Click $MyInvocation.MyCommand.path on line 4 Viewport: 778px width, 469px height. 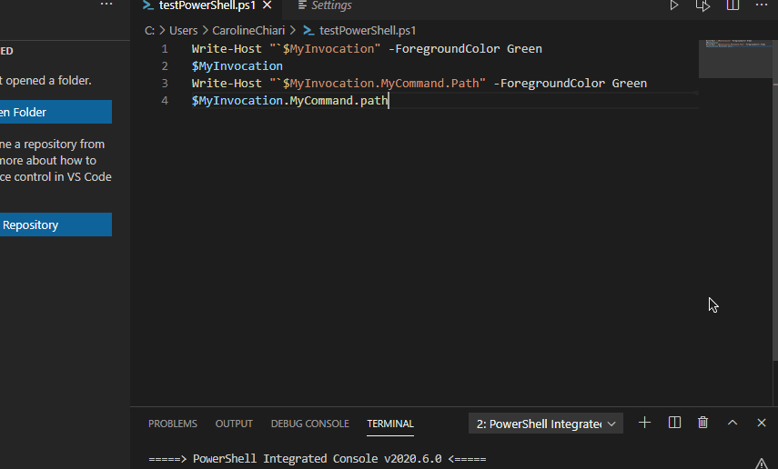[x=289, y=101]
